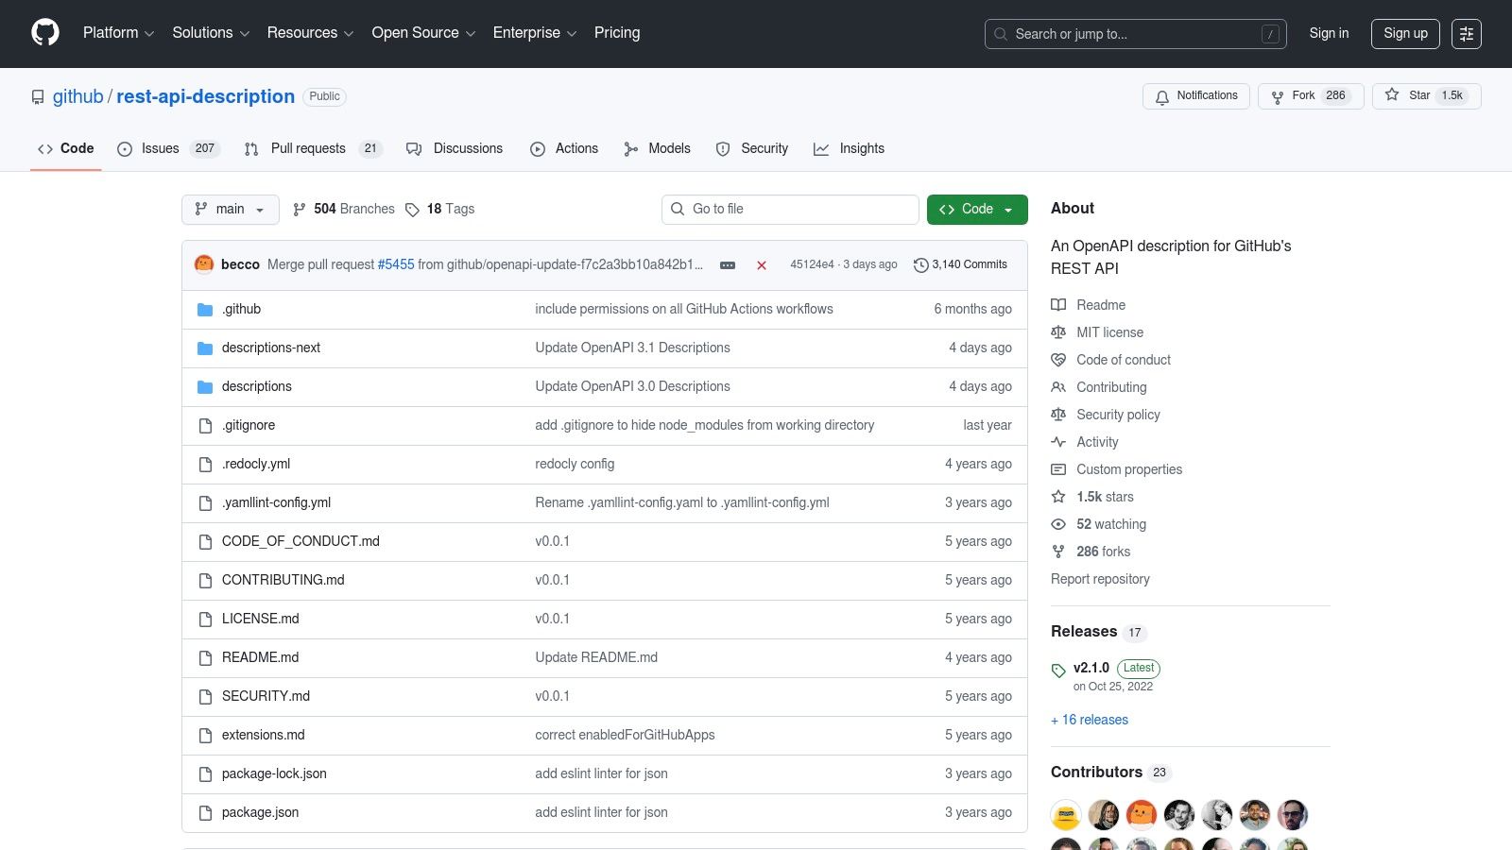The height and width of the screenshot is (850, 1512).
Task: Switch to the Pull requests tab
Action: [311, 149]
